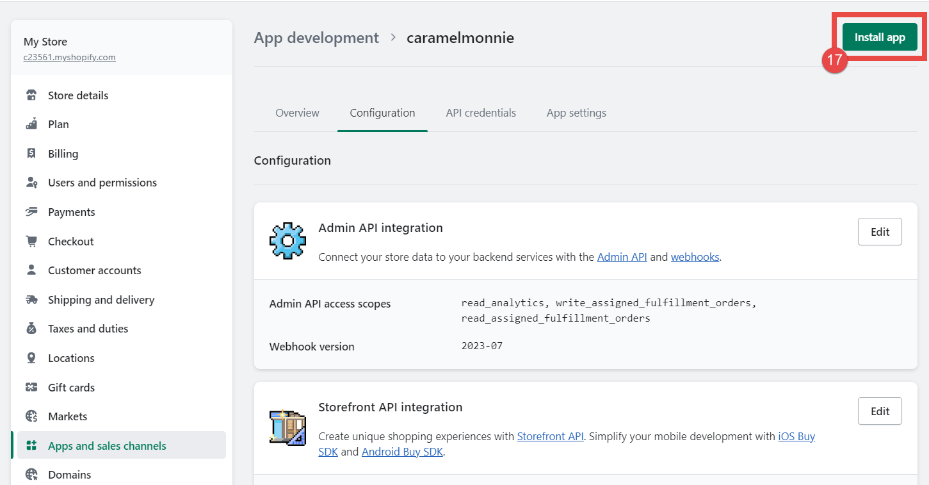This screenshot has width=929, height=485.
Task: Click the Storefront API integration heading
Action: click(391, 407)
